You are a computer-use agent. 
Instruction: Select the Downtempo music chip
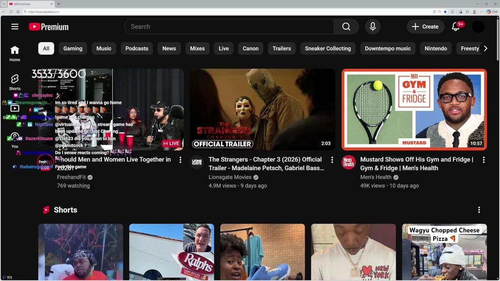[387, 48]
